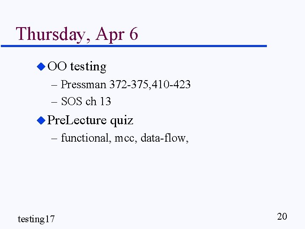This screenshot has height=229, width=305.
Task: Click the word Pressman
Action: (x=83, y=84)
